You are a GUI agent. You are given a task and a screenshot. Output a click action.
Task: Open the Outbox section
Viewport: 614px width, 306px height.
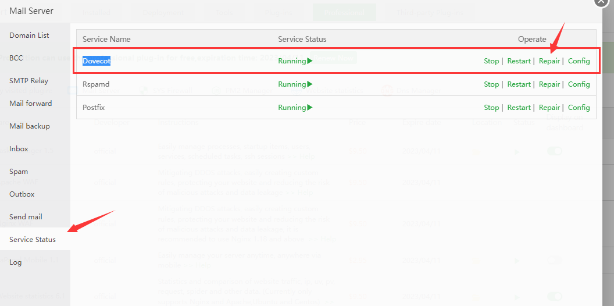[22, 194]
